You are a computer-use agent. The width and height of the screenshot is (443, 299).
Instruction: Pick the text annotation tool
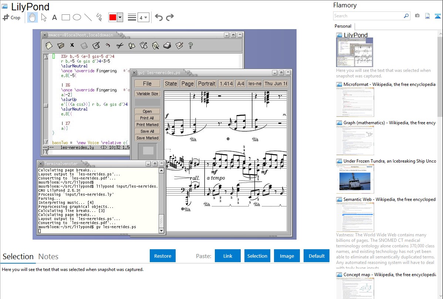pyautogui.click(x=54, y=17)
